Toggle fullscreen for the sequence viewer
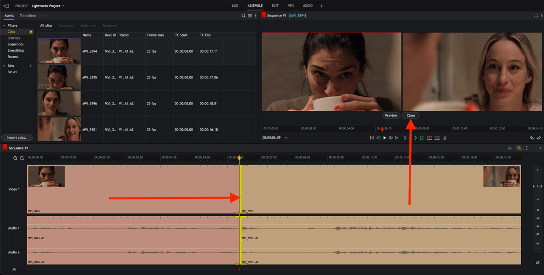This screenshot has width=544, height=275. 536,16
